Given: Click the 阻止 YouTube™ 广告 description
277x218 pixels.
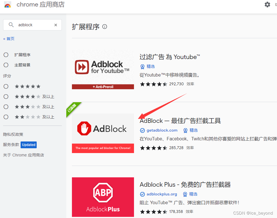Looking at the screenshot, I should tap(189, 203).
